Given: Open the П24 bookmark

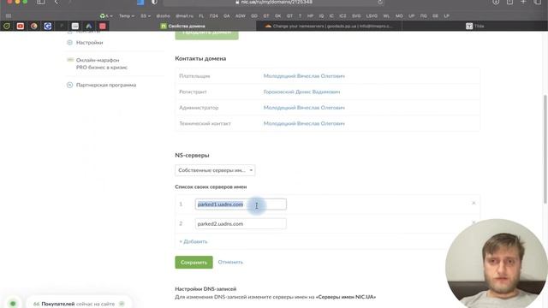Looking at the screenshot, I should [213, 15].
